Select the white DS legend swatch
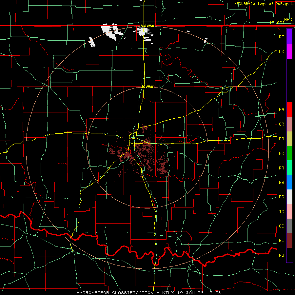 pyautogui.click(x=289, y=197)
